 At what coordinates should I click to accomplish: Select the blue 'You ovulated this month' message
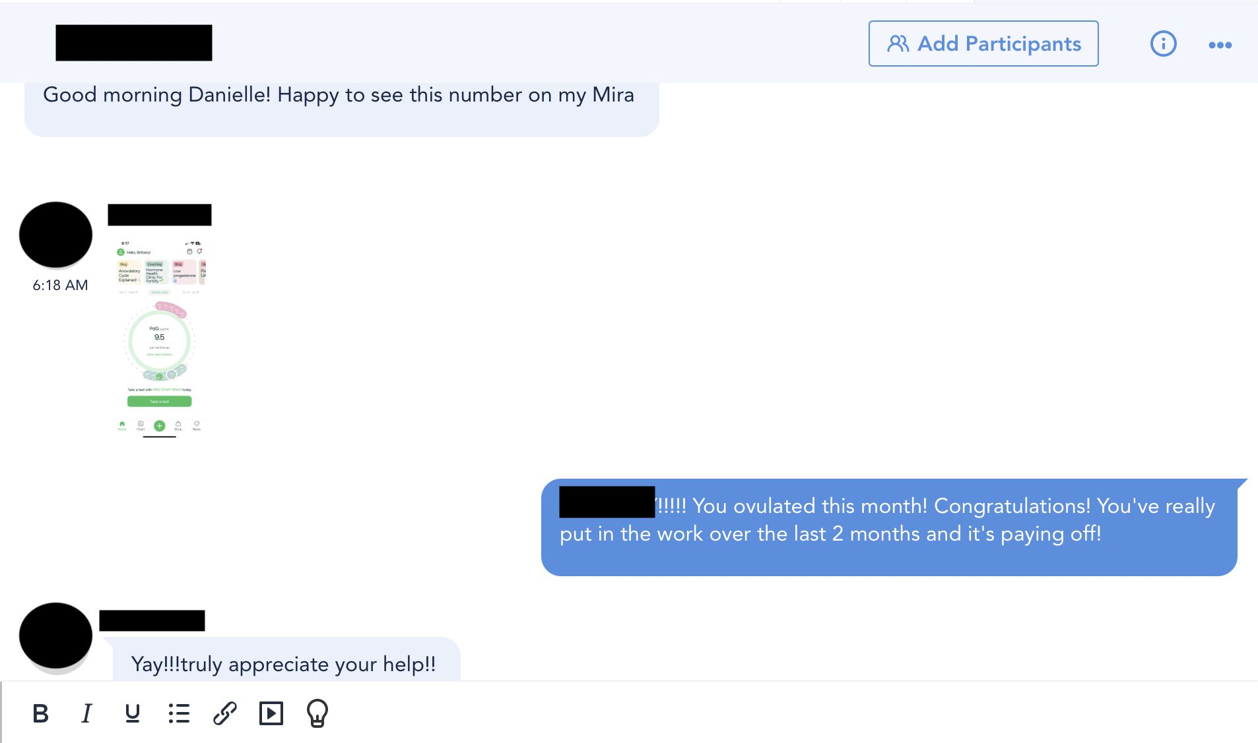tap(889, 527)
